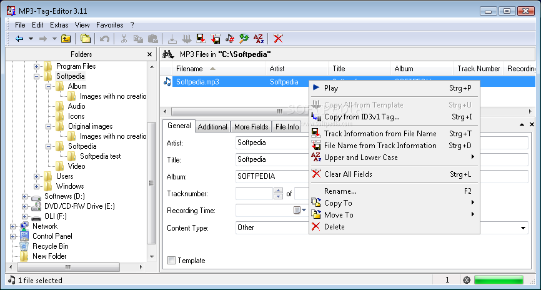Viewport: 541px width, 290px height.
Task: Expand the Users folder
Action: 36,176
